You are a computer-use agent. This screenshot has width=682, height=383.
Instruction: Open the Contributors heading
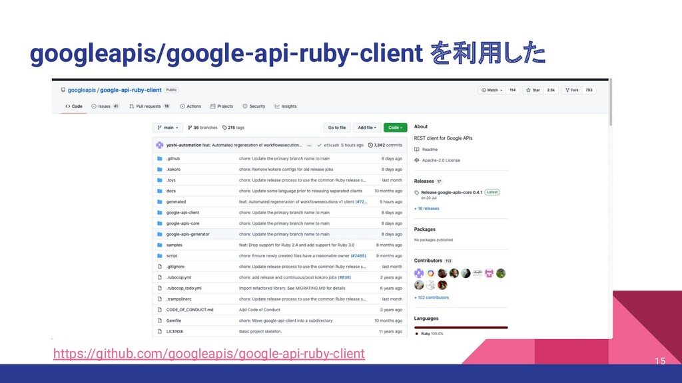428,261
